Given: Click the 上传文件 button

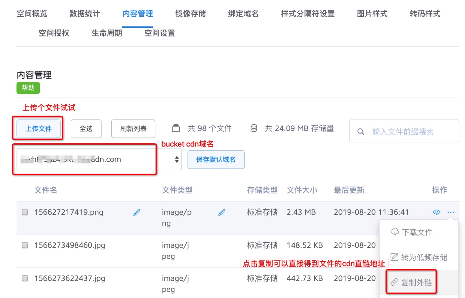Looking at the screenshot, I should click(x=39, y=129).
